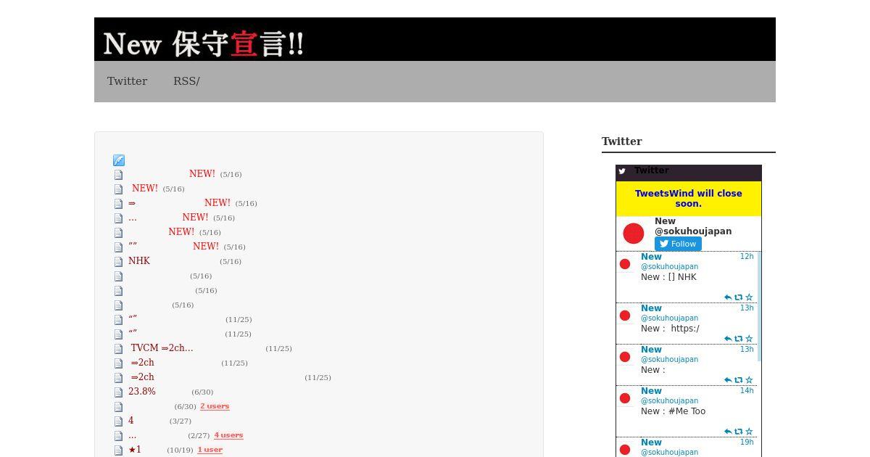Click the New name on the #Me Too tweet
Viewport: 870px width, 457px height.
[x=651, y=391]
